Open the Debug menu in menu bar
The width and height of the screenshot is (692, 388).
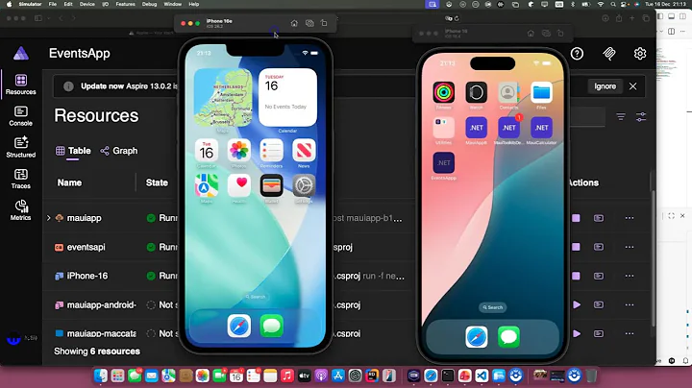click(149, 4)
